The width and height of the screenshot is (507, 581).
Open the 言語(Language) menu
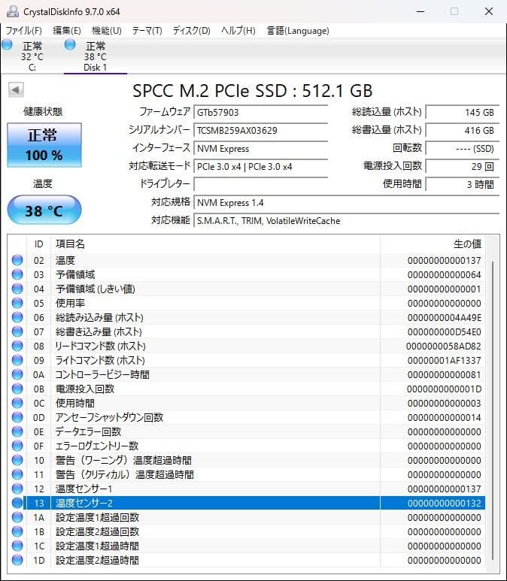[x=298, y=31]
